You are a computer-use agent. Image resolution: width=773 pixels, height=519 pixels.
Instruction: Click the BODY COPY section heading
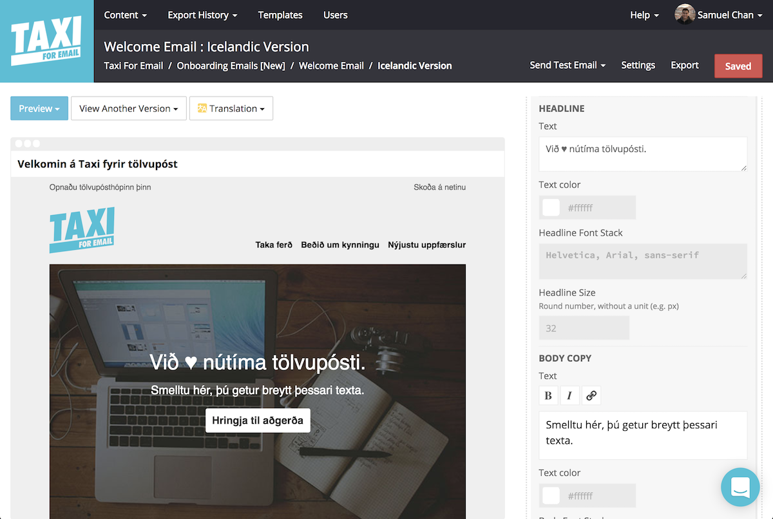click(565, 358)
